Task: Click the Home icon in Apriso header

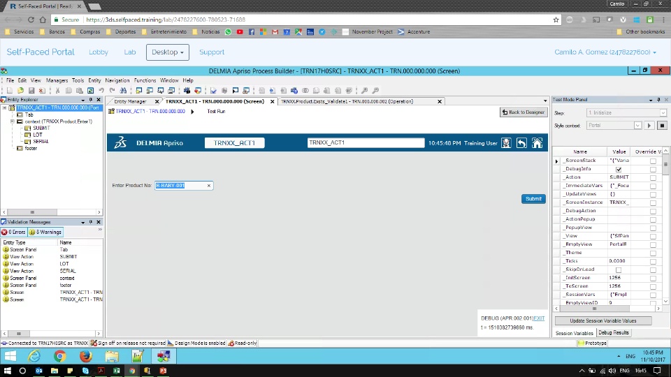Action: pos(537,142)
